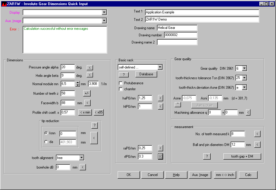Open the Display dropdown list

tap(104, 12)
